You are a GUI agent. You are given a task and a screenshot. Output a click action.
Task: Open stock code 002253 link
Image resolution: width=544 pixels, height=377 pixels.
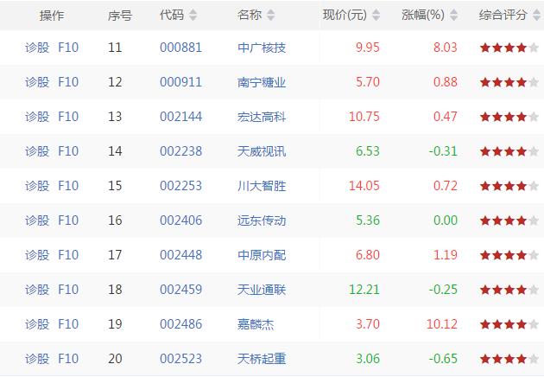[x=180, y=186]
